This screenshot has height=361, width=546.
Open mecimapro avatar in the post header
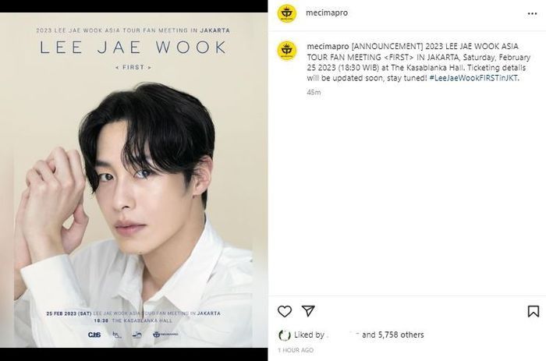pyautogui.click(x=287, y=13)
